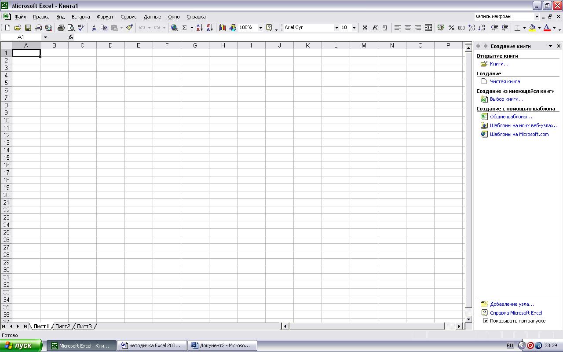Decrease cell indent
This screenshot has width=563, height=352.
[x=494, y=27]
